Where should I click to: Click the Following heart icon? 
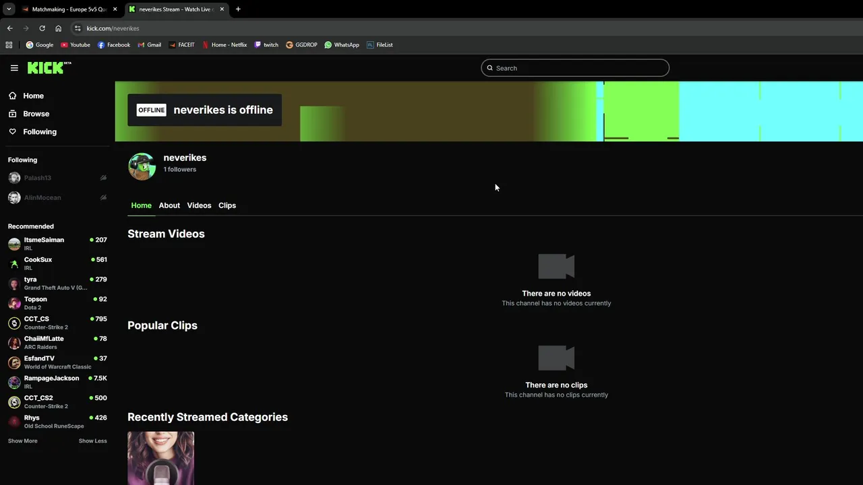click(12, 132)
